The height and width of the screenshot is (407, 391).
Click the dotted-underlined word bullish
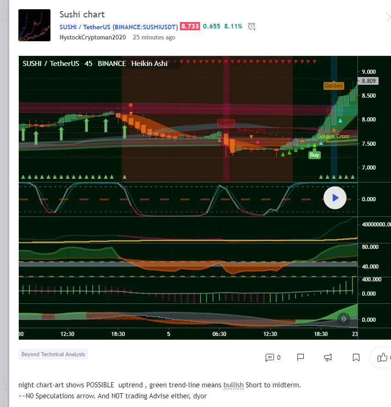point(234,385)
